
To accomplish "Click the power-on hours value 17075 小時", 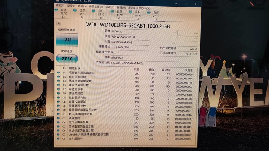I will point(188,54).
